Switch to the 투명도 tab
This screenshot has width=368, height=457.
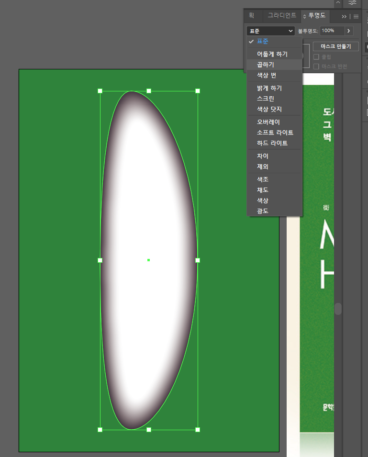coord(317,15)
